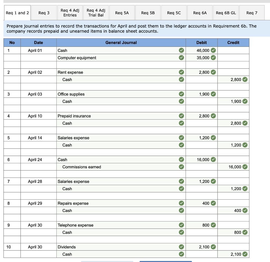Open the Req 6B GL tab
This screenshot has height=262, width=270.
(x=226, y=13)
